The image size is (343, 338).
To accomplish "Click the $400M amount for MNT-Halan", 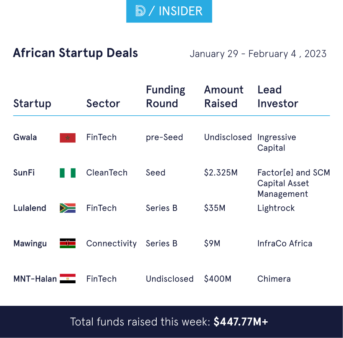I will [x=217, y=279].
